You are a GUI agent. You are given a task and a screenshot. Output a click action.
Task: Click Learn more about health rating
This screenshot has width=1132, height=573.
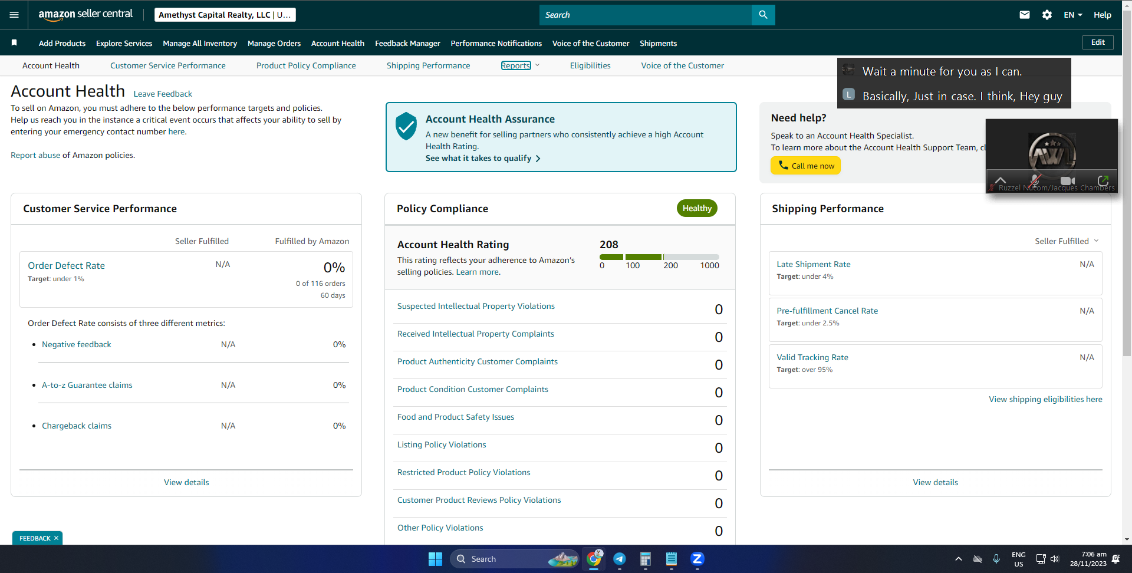pos(478,272)
